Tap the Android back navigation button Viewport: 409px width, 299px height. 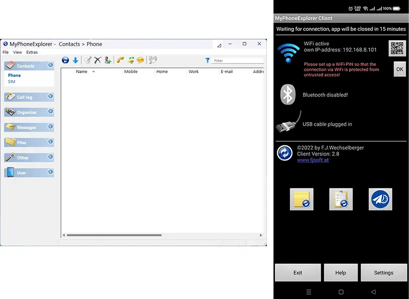pos(374,292)
